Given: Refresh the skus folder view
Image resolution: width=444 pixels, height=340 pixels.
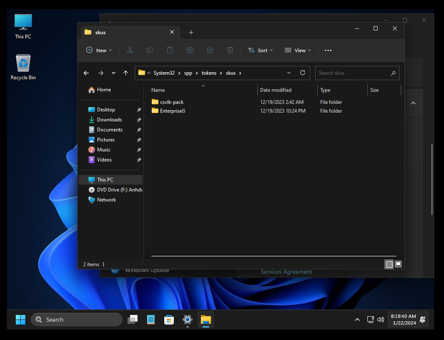Looking at the screenshot, I should coord(303,73).
